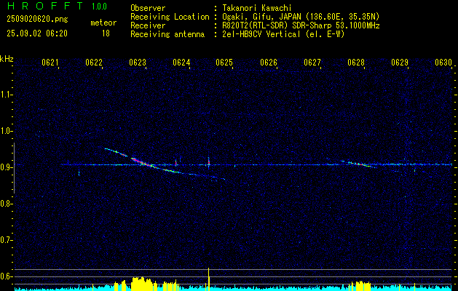Viewport: 458px width, 291px height.
Task: Click time marker 0624
Action: (x=181, y=62)
